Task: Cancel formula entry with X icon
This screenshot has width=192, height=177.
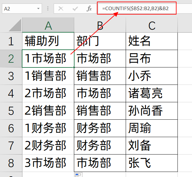Action: click(61, 9)
